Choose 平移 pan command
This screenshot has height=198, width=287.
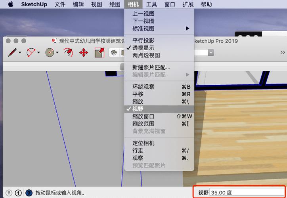click(159, 94)
